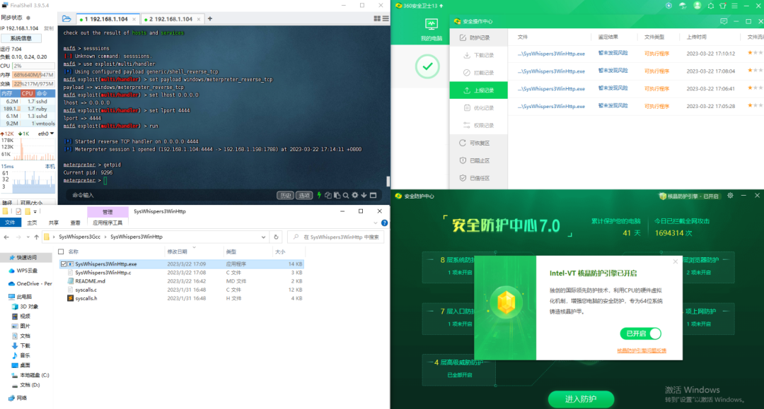Select the 上报记录 tab in 安全操作中心
The image size is (764, 409).
pos(478,90)
